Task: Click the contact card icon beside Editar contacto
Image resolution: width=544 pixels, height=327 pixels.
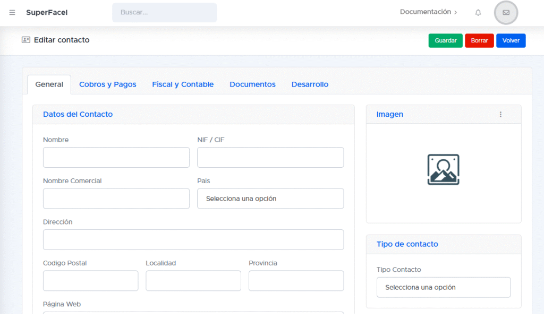Action: 25,40
